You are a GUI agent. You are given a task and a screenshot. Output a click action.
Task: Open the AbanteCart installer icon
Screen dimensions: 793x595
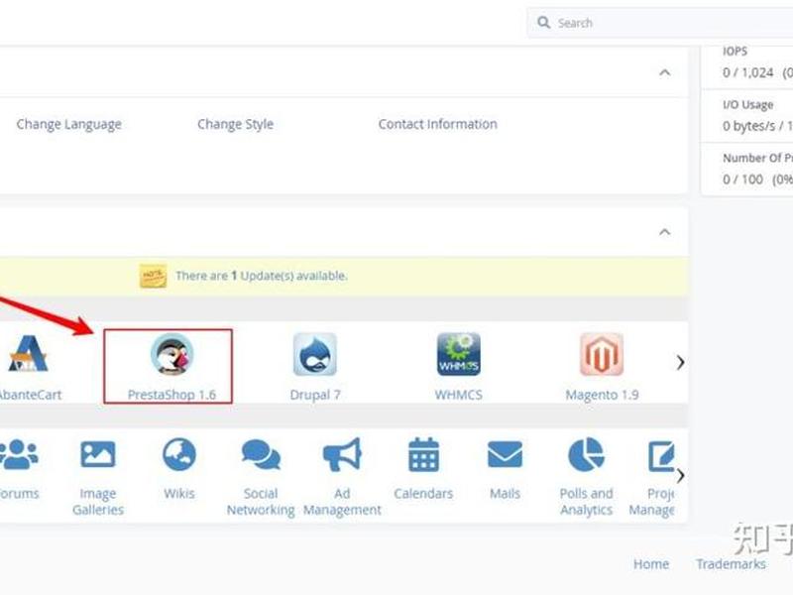pos(28,354)
